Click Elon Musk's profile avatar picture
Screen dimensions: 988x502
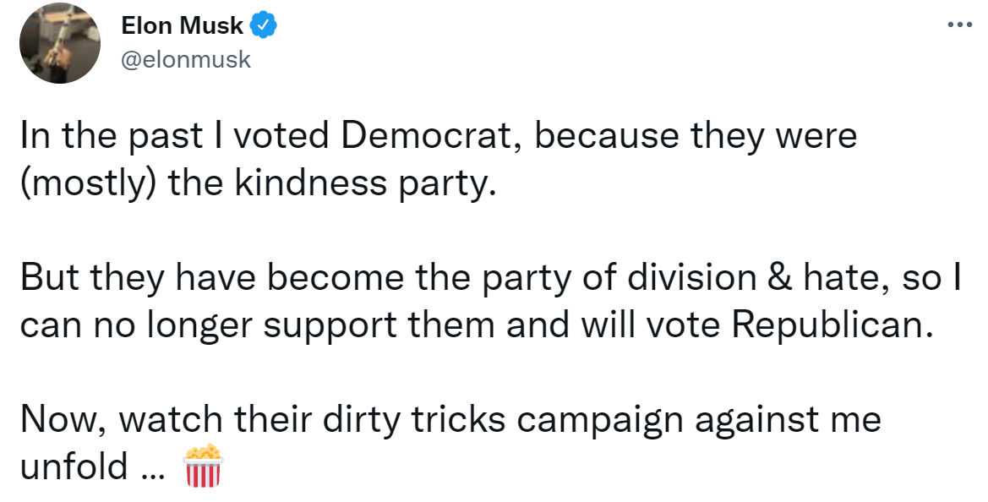[x=60, y=43]
